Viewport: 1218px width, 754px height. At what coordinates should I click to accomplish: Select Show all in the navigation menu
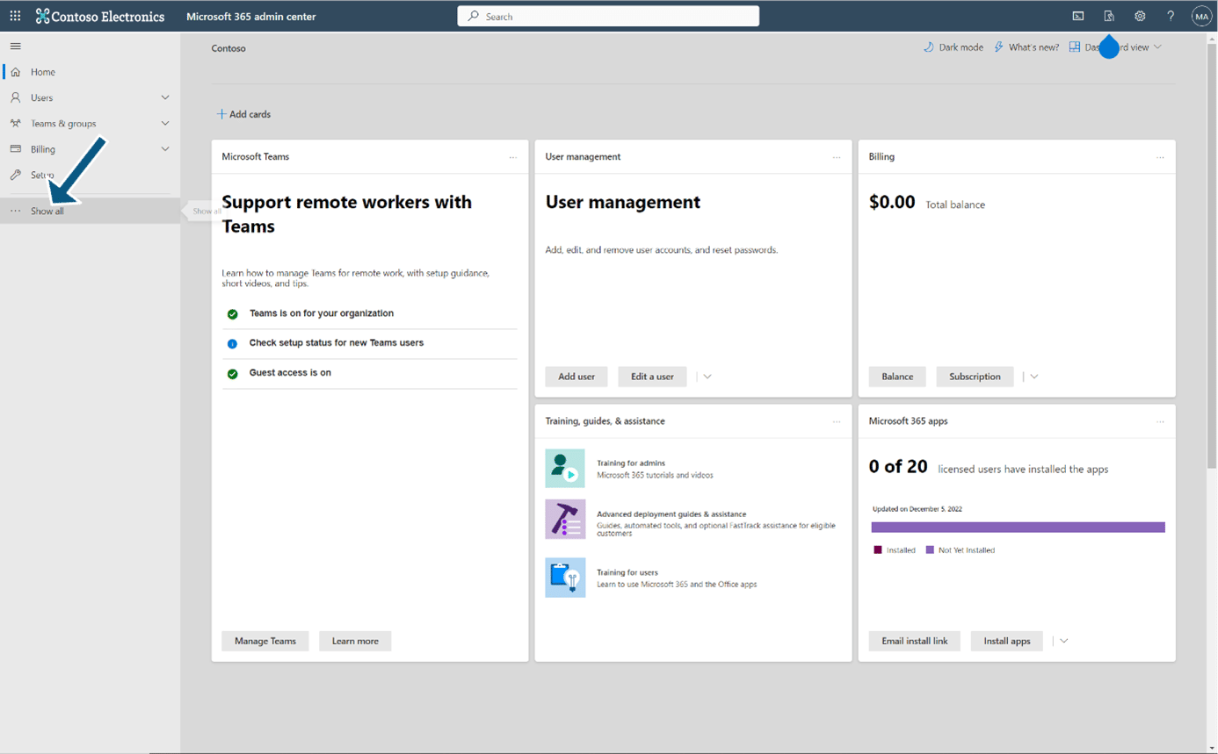(x=46, y=211)
